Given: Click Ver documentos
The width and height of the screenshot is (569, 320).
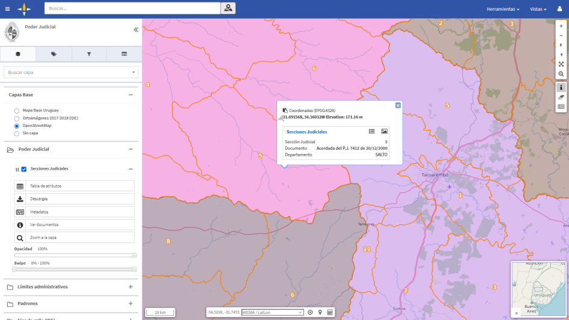Looking at the screenshot, I should click(x=75, y=225).
